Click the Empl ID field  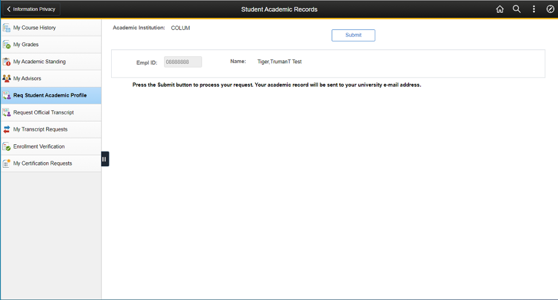point(183,62)
